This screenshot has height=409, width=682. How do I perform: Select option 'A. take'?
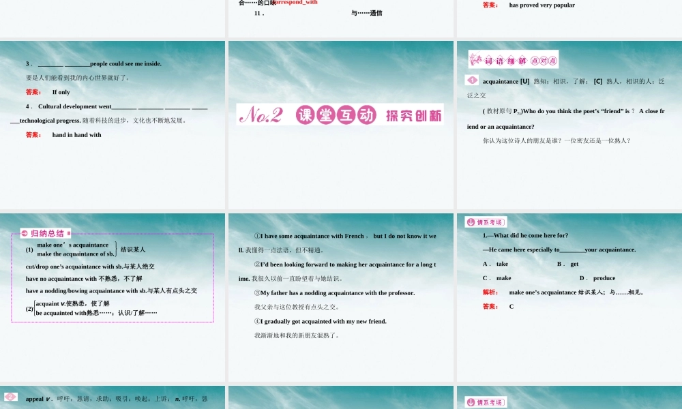[x=495, y=264]
